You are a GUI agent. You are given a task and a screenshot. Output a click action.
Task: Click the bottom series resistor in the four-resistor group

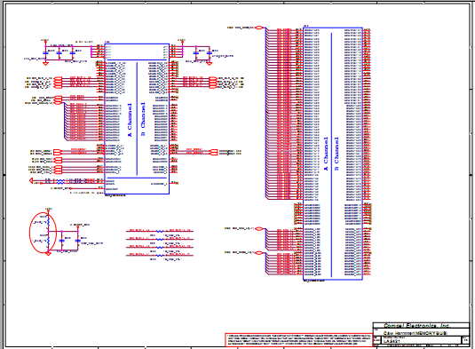[160, 256]
